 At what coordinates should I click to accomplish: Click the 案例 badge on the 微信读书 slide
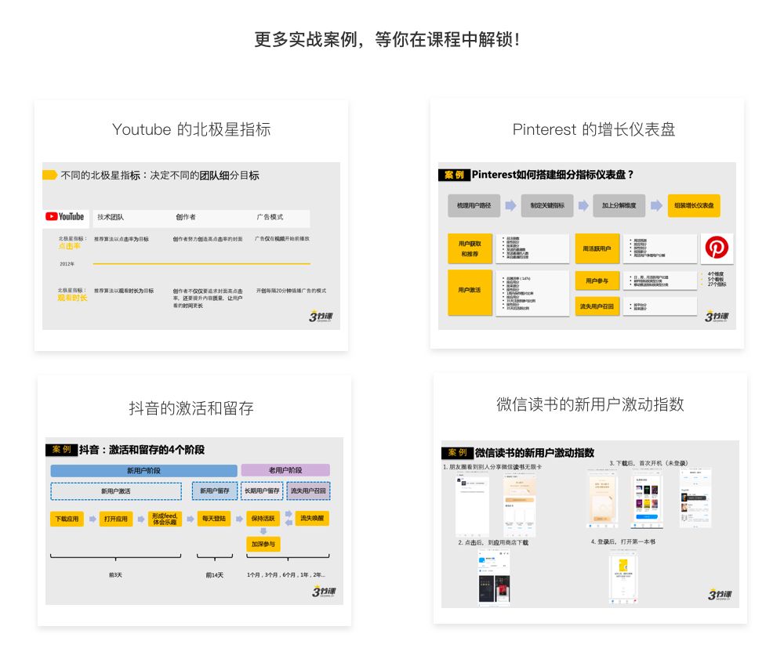click(457, 453)
